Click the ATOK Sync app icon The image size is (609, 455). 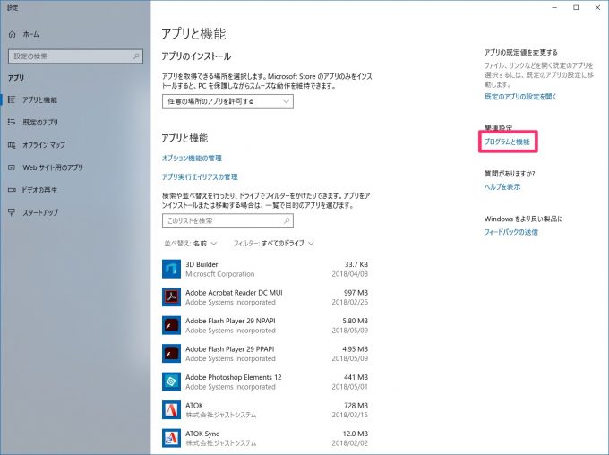171,438
